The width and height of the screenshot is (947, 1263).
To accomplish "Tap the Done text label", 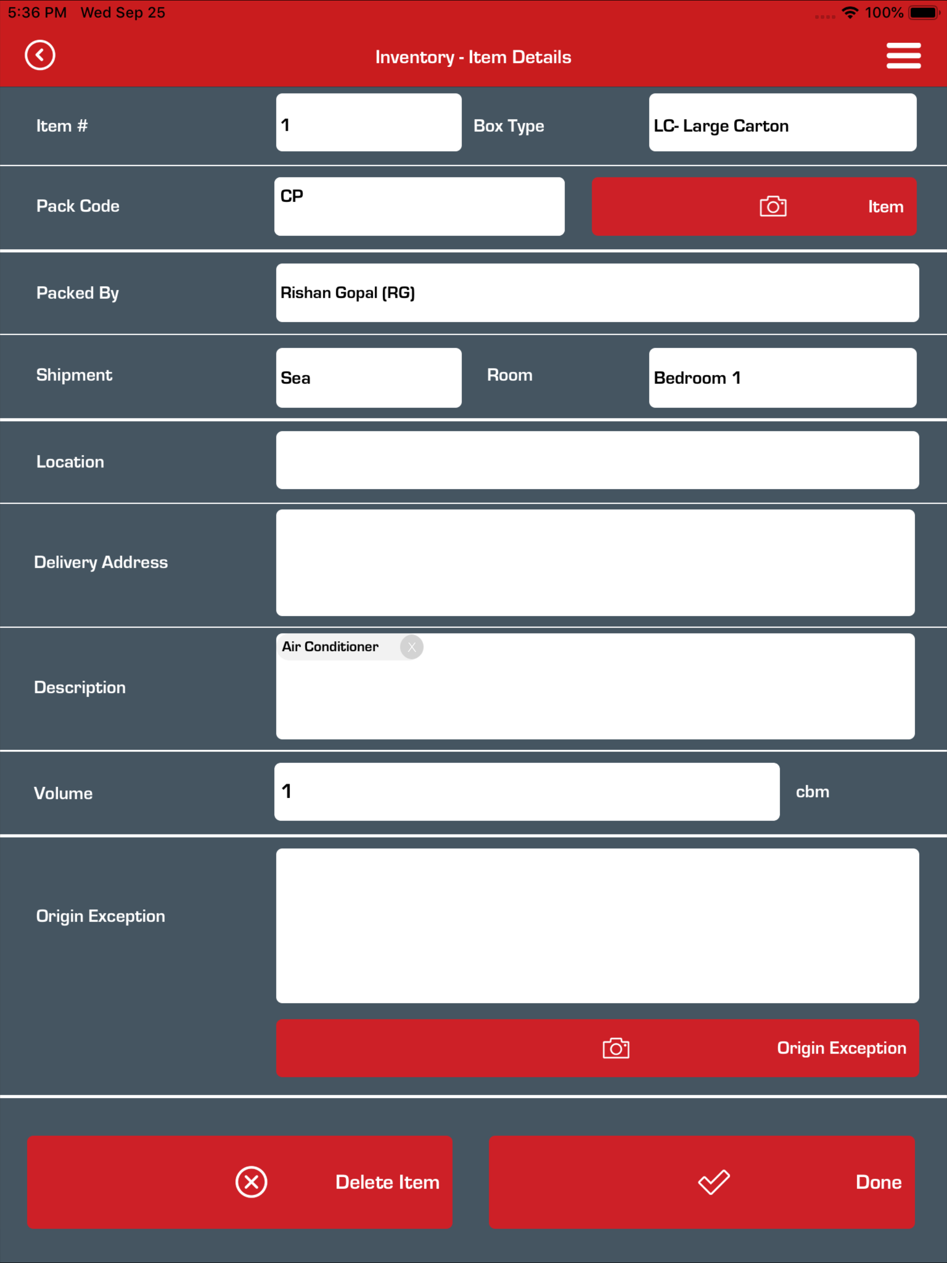I will tap(879, 1182).
